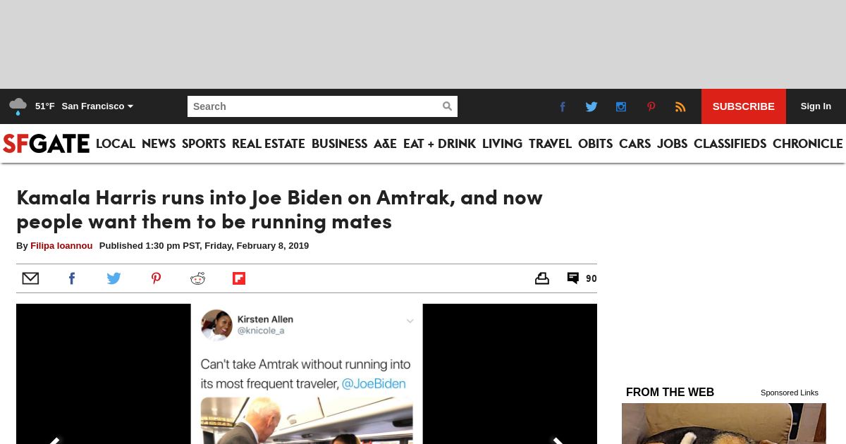
Task: Open SFGate Pinterest icon in header
Action: point(651,106)
